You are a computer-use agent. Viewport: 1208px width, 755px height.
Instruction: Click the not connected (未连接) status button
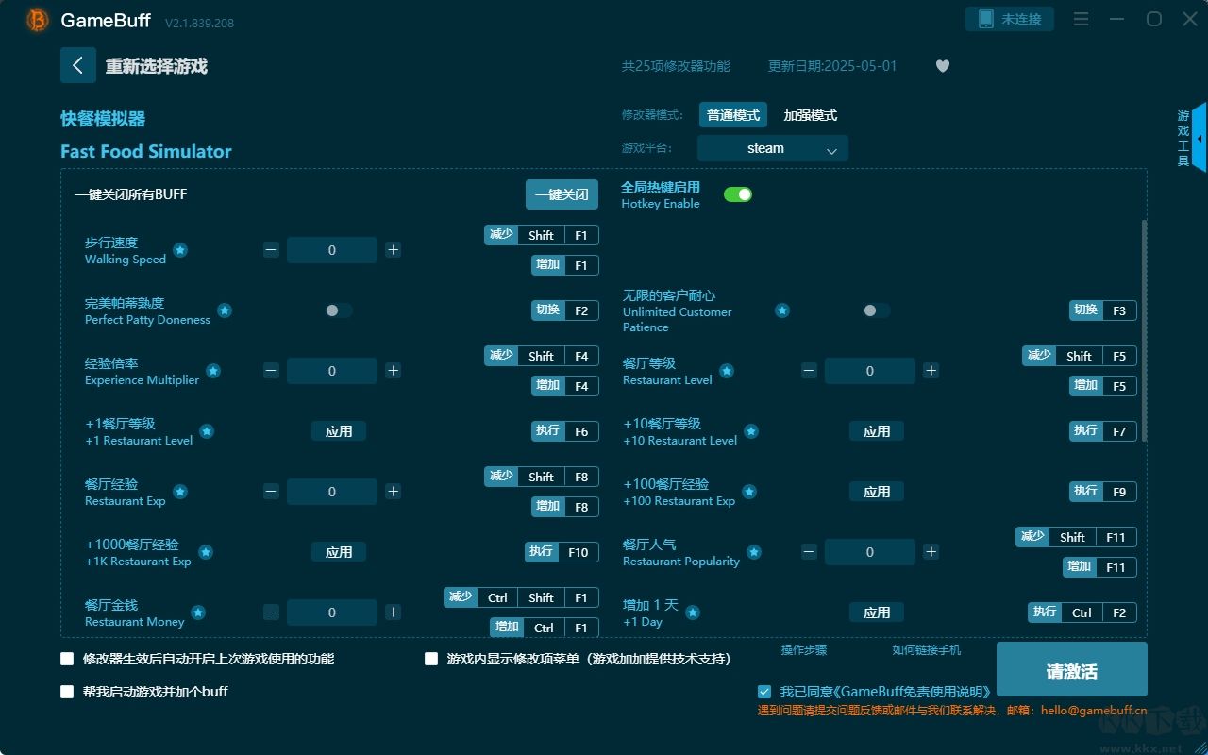click(x=1010, y=19)
